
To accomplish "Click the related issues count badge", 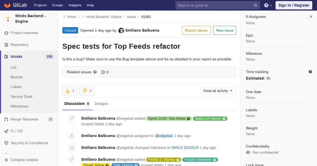I will 105,72.
